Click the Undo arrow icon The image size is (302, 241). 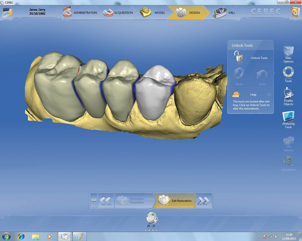point(261,75)
